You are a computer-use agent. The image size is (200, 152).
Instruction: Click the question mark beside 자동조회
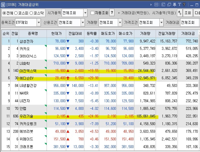point(112,12)
